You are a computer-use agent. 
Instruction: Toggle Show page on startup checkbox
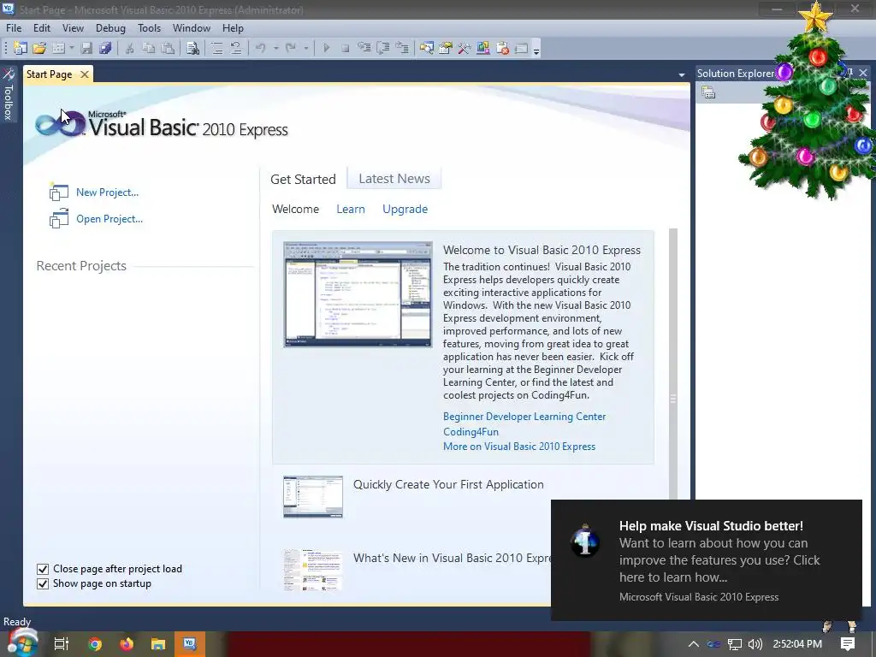coord(43,583)
